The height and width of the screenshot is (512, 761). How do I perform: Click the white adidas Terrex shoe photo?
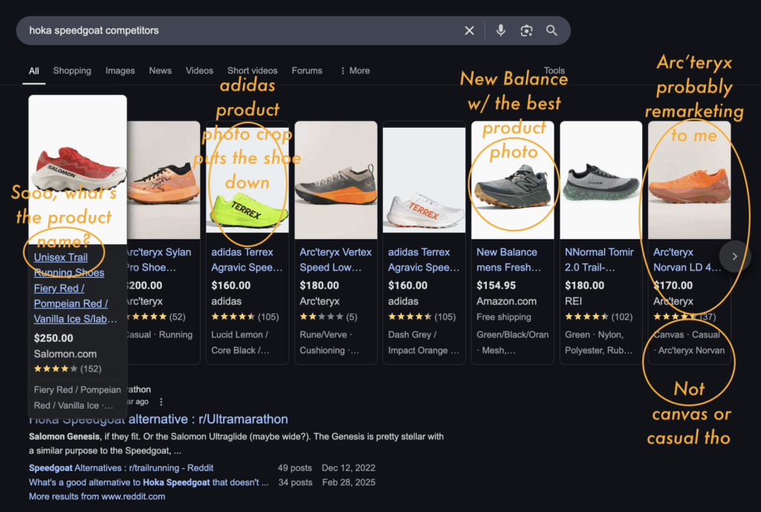tap(424, 180)
